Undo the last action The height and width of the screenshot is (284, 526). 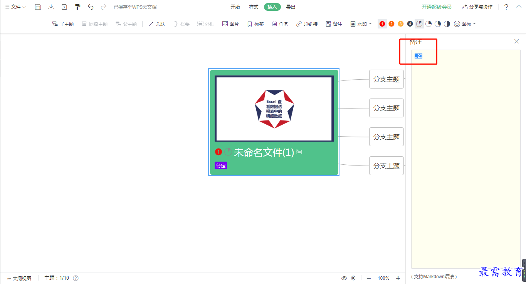[x=91, y=7]
